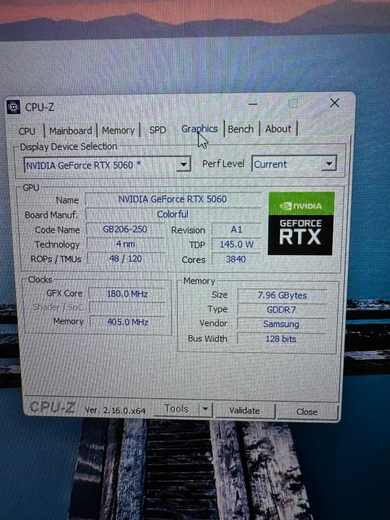Screen dimensions: 390x520
Task: Click the version text Ver. 2.16.0.x64
Action: tap(115, 410)
